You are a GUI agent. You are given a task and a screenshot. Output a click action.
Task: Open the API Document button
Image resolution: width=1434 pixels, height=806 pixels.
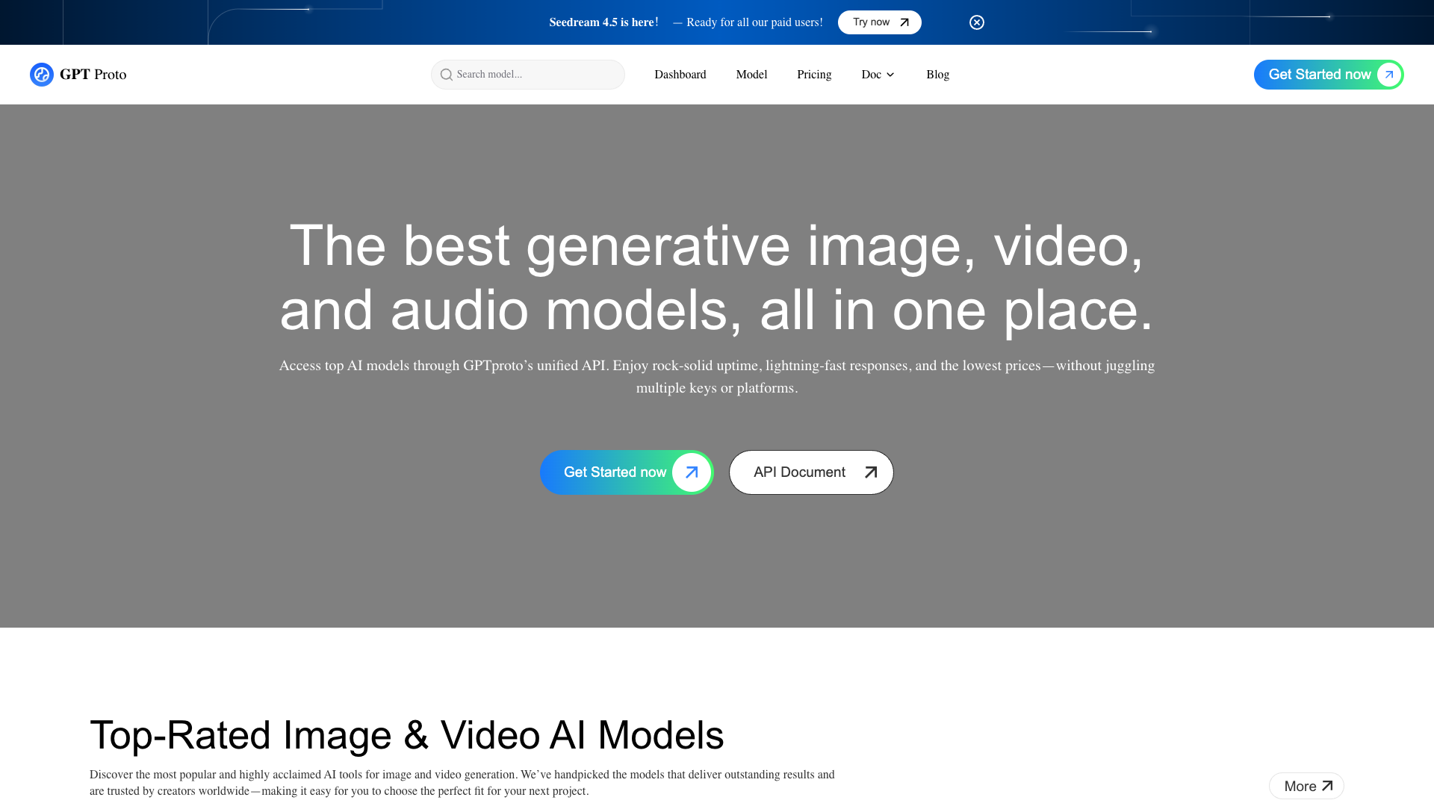tap(811, 472)
